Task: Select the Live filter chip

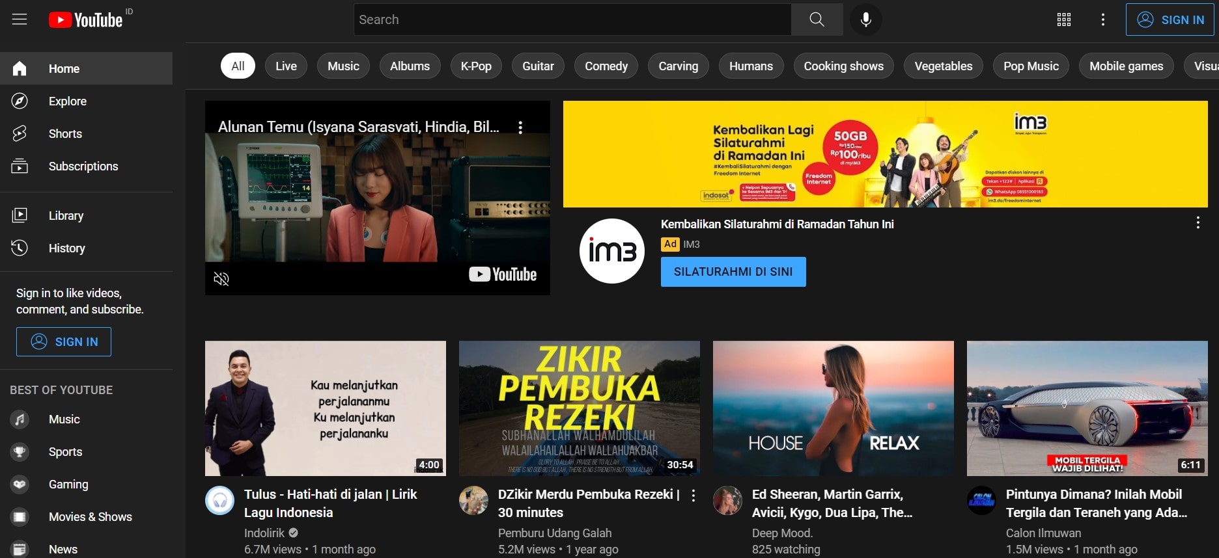Action: pos(286,66)
